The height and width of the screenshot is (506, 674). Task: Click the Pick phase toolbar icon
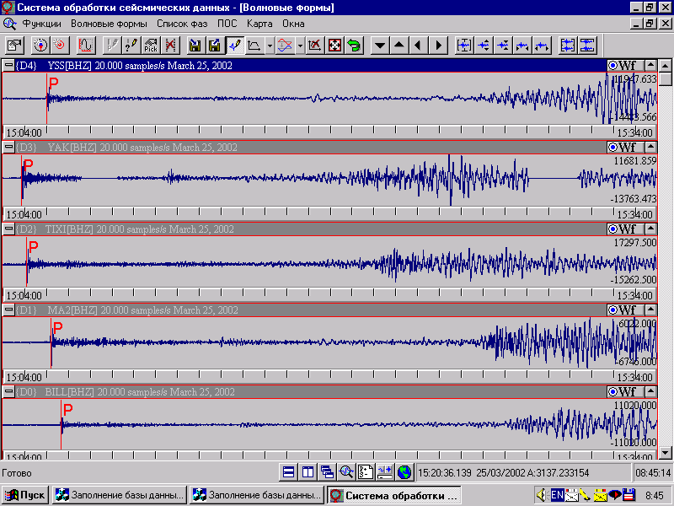pos(151,45)
